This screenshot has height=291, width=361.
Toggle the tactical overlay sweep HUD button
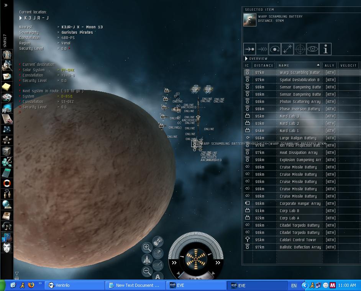(158, 265)
